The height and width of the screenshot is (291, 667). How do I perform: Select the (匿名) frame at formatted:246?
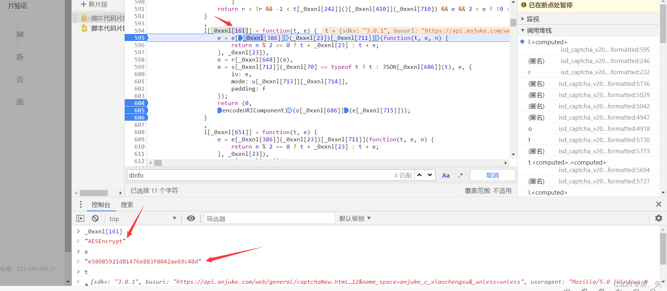pyautogui.click(x=588, y=61)
